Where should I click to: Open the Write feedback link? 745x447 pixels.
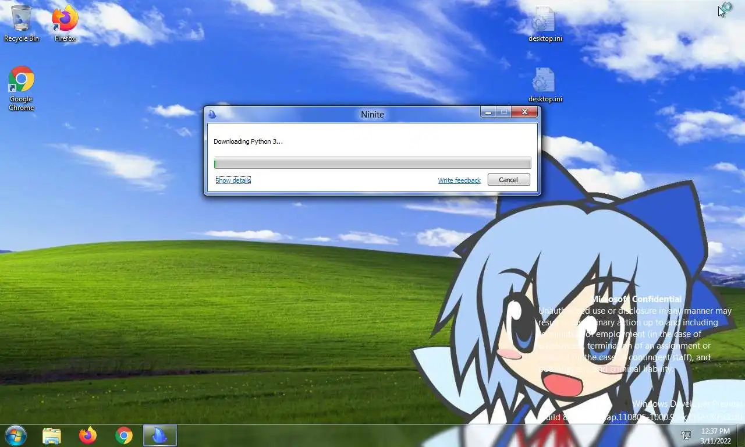[x=459, y=180]
